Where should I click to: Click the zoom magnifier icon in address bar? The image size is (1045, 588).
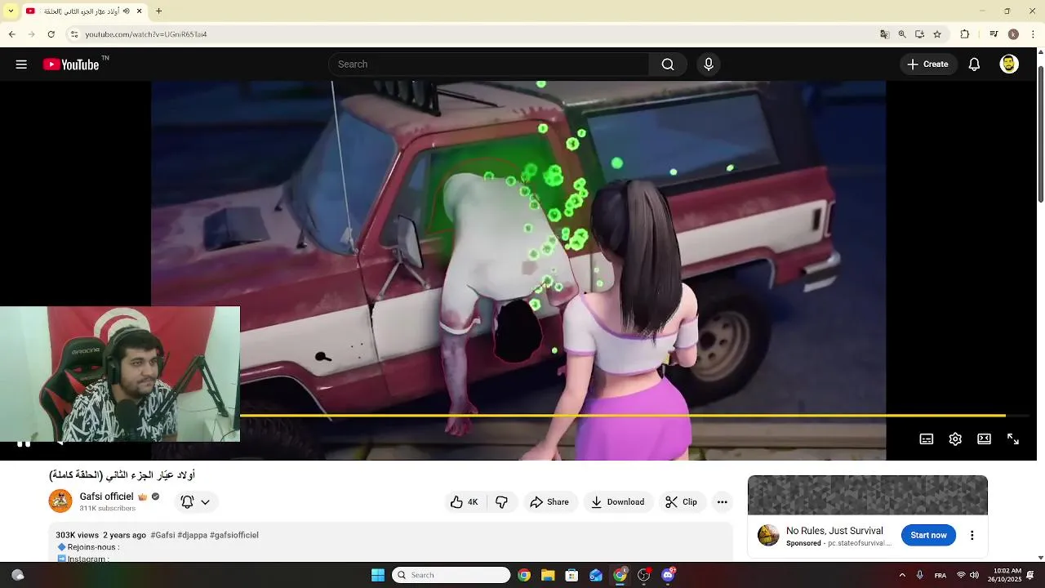coord(902,34)
